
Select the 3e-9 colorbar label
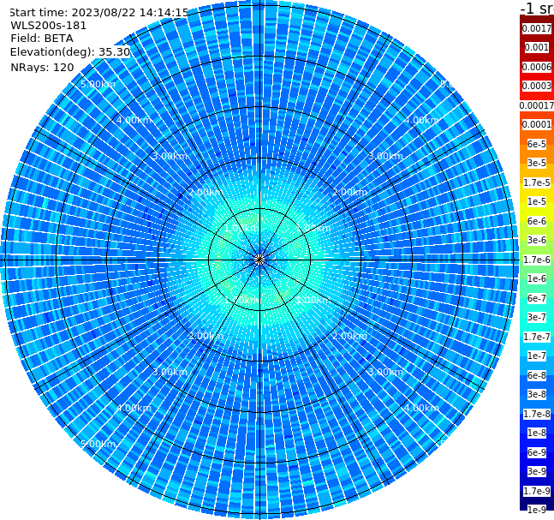(x=537, y=471)
